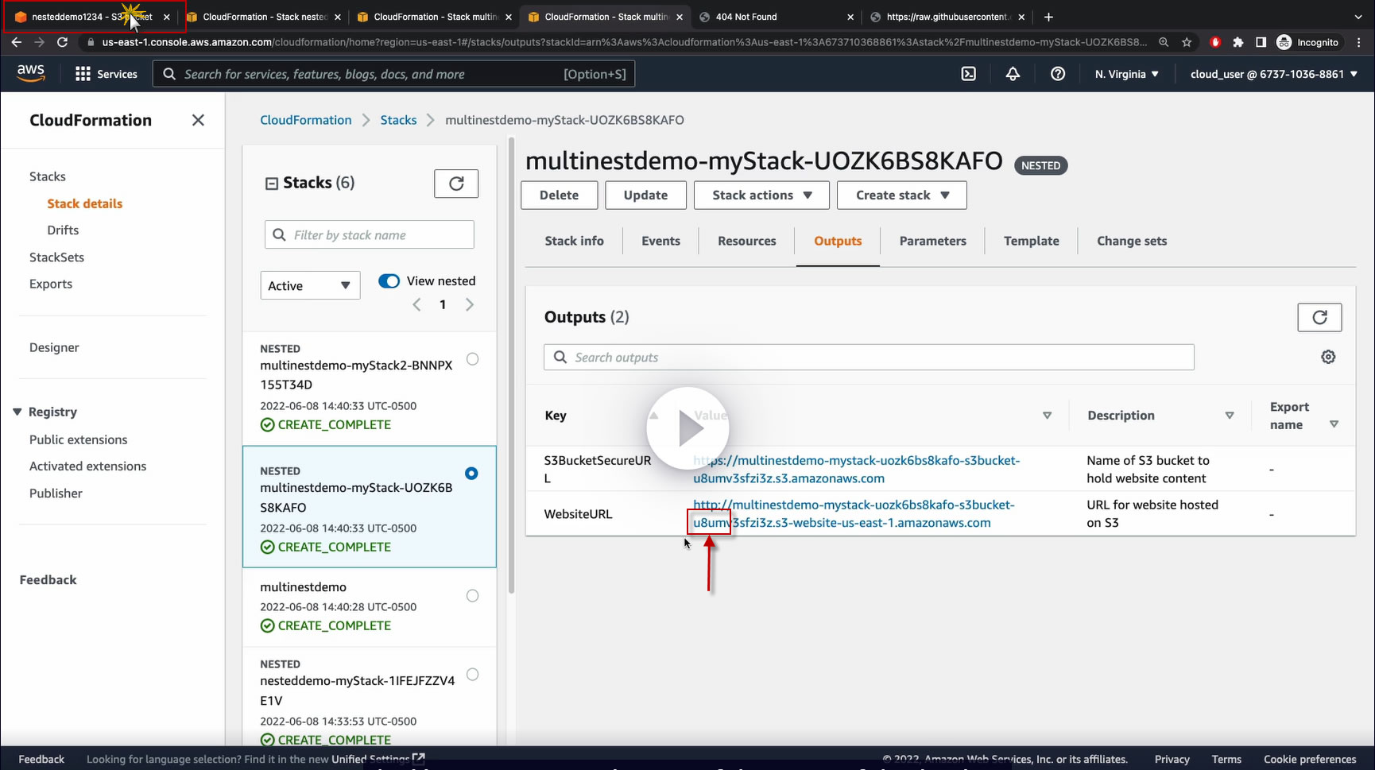1375x770 pixels.
Task: Go to the Stacks breadcrumb link
Action: click(398, 120)
